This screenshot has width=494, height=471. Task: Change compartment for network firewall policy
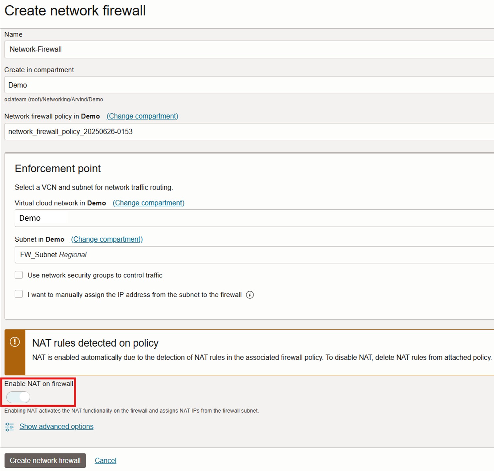(x=142, y=116)
